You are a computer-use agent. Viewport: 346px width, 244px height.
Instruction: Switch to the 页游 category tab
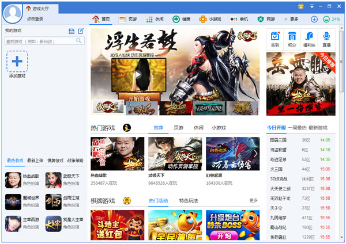pyautogui.click(x=128, y=19)
